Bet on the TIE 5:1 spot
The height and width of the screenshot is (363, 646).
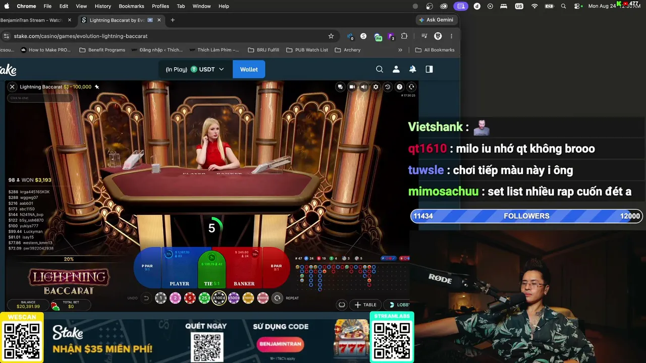(212, 270)
